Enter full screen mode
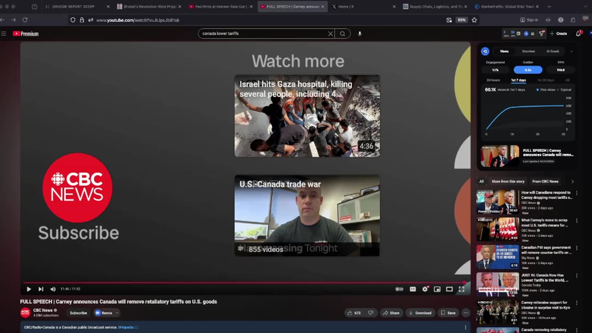Viewport: 592px width, 333px height. click(x=461, y=289)
